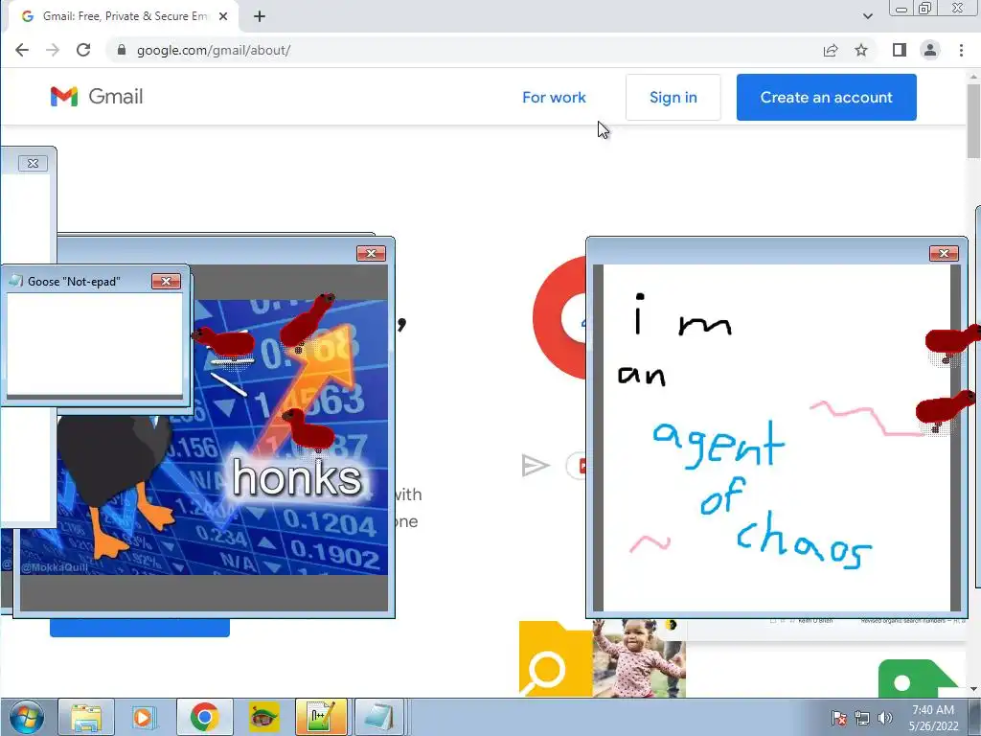The image size is (981, 736).
Task: Click the drawing app taskbar icon
Action: (322, 717)
